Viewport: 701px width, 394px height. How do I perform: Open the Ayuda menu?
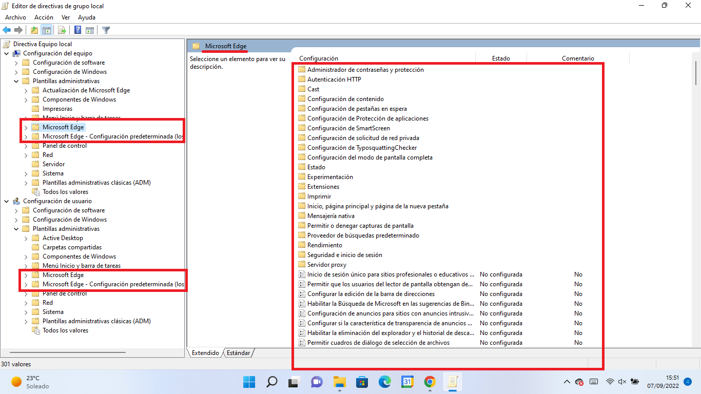point(87,17)
